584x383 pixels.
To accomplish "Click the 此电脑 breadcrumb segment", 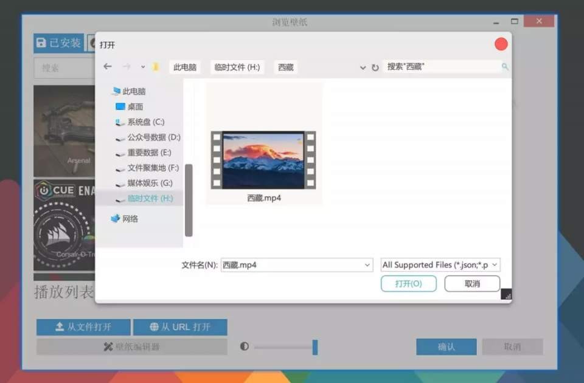I will [x=185, y=67].
